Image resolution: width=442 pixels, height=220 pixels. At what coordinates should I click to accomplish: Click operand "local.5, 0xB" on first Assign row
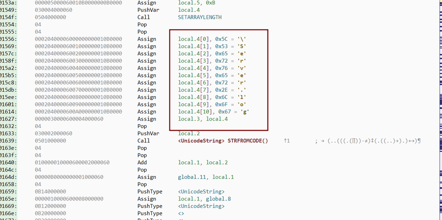click(x=196, y=3)
